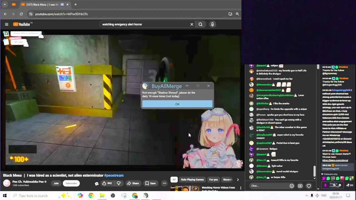Viewport: 356px width, 200px height.
Task: Close the Black Mesa browser tab
Action: 68,4
